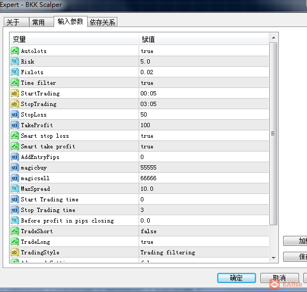Image resolution: width=307 pixels, height=292 pixels.
Task: Click the MaxSpread double type icon
Action: pyautogui.click(x=15, y=189)
